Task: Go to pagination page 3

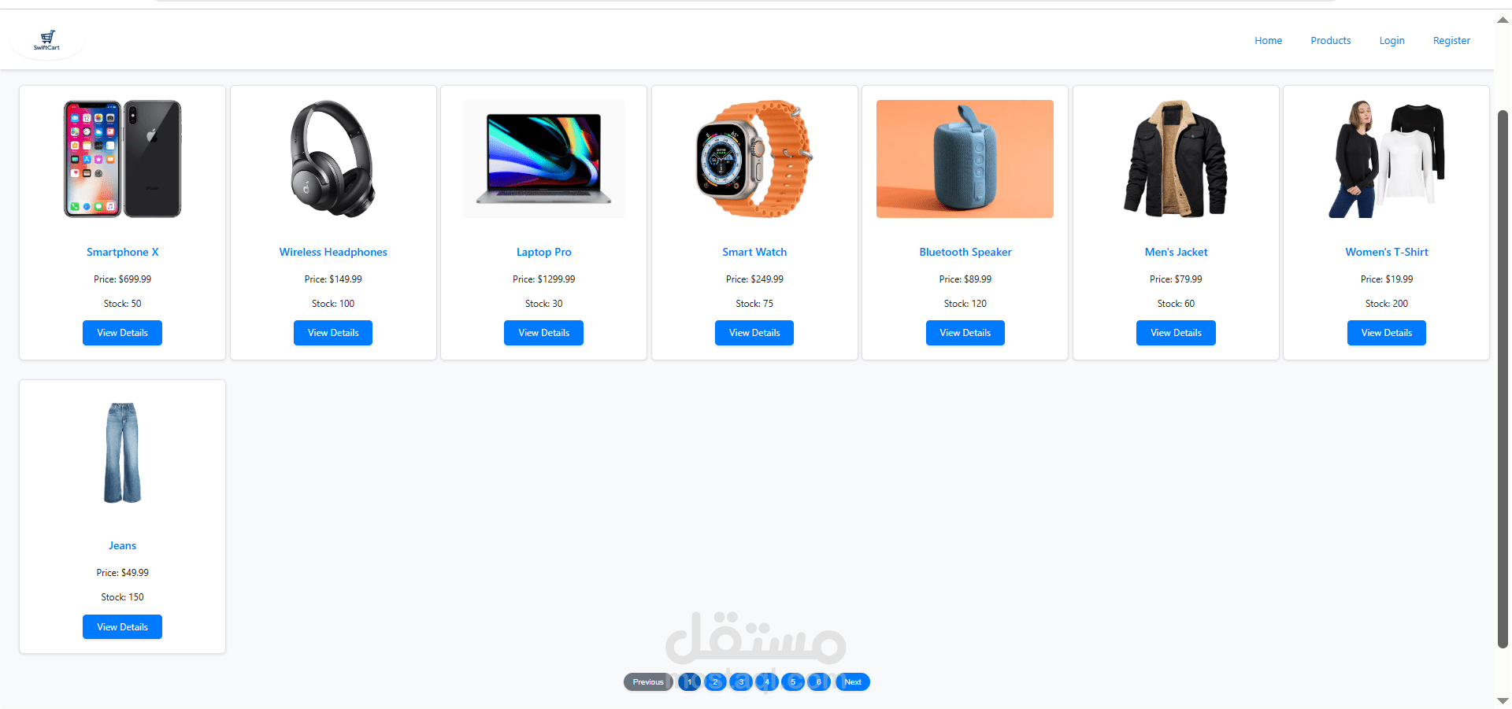Action: [741, 682]
